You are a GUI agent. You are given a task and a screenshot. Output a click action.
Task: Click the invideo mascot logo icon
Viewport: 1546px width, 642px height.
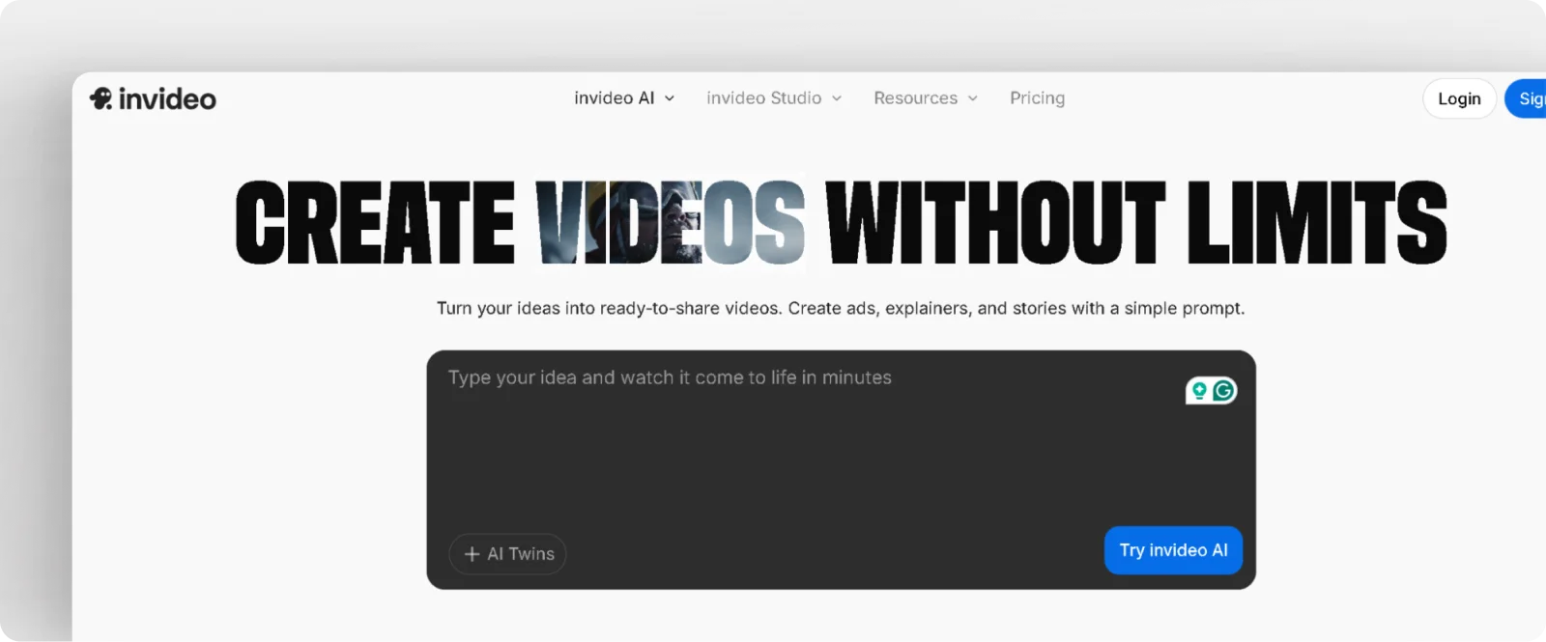pos(101,98)
